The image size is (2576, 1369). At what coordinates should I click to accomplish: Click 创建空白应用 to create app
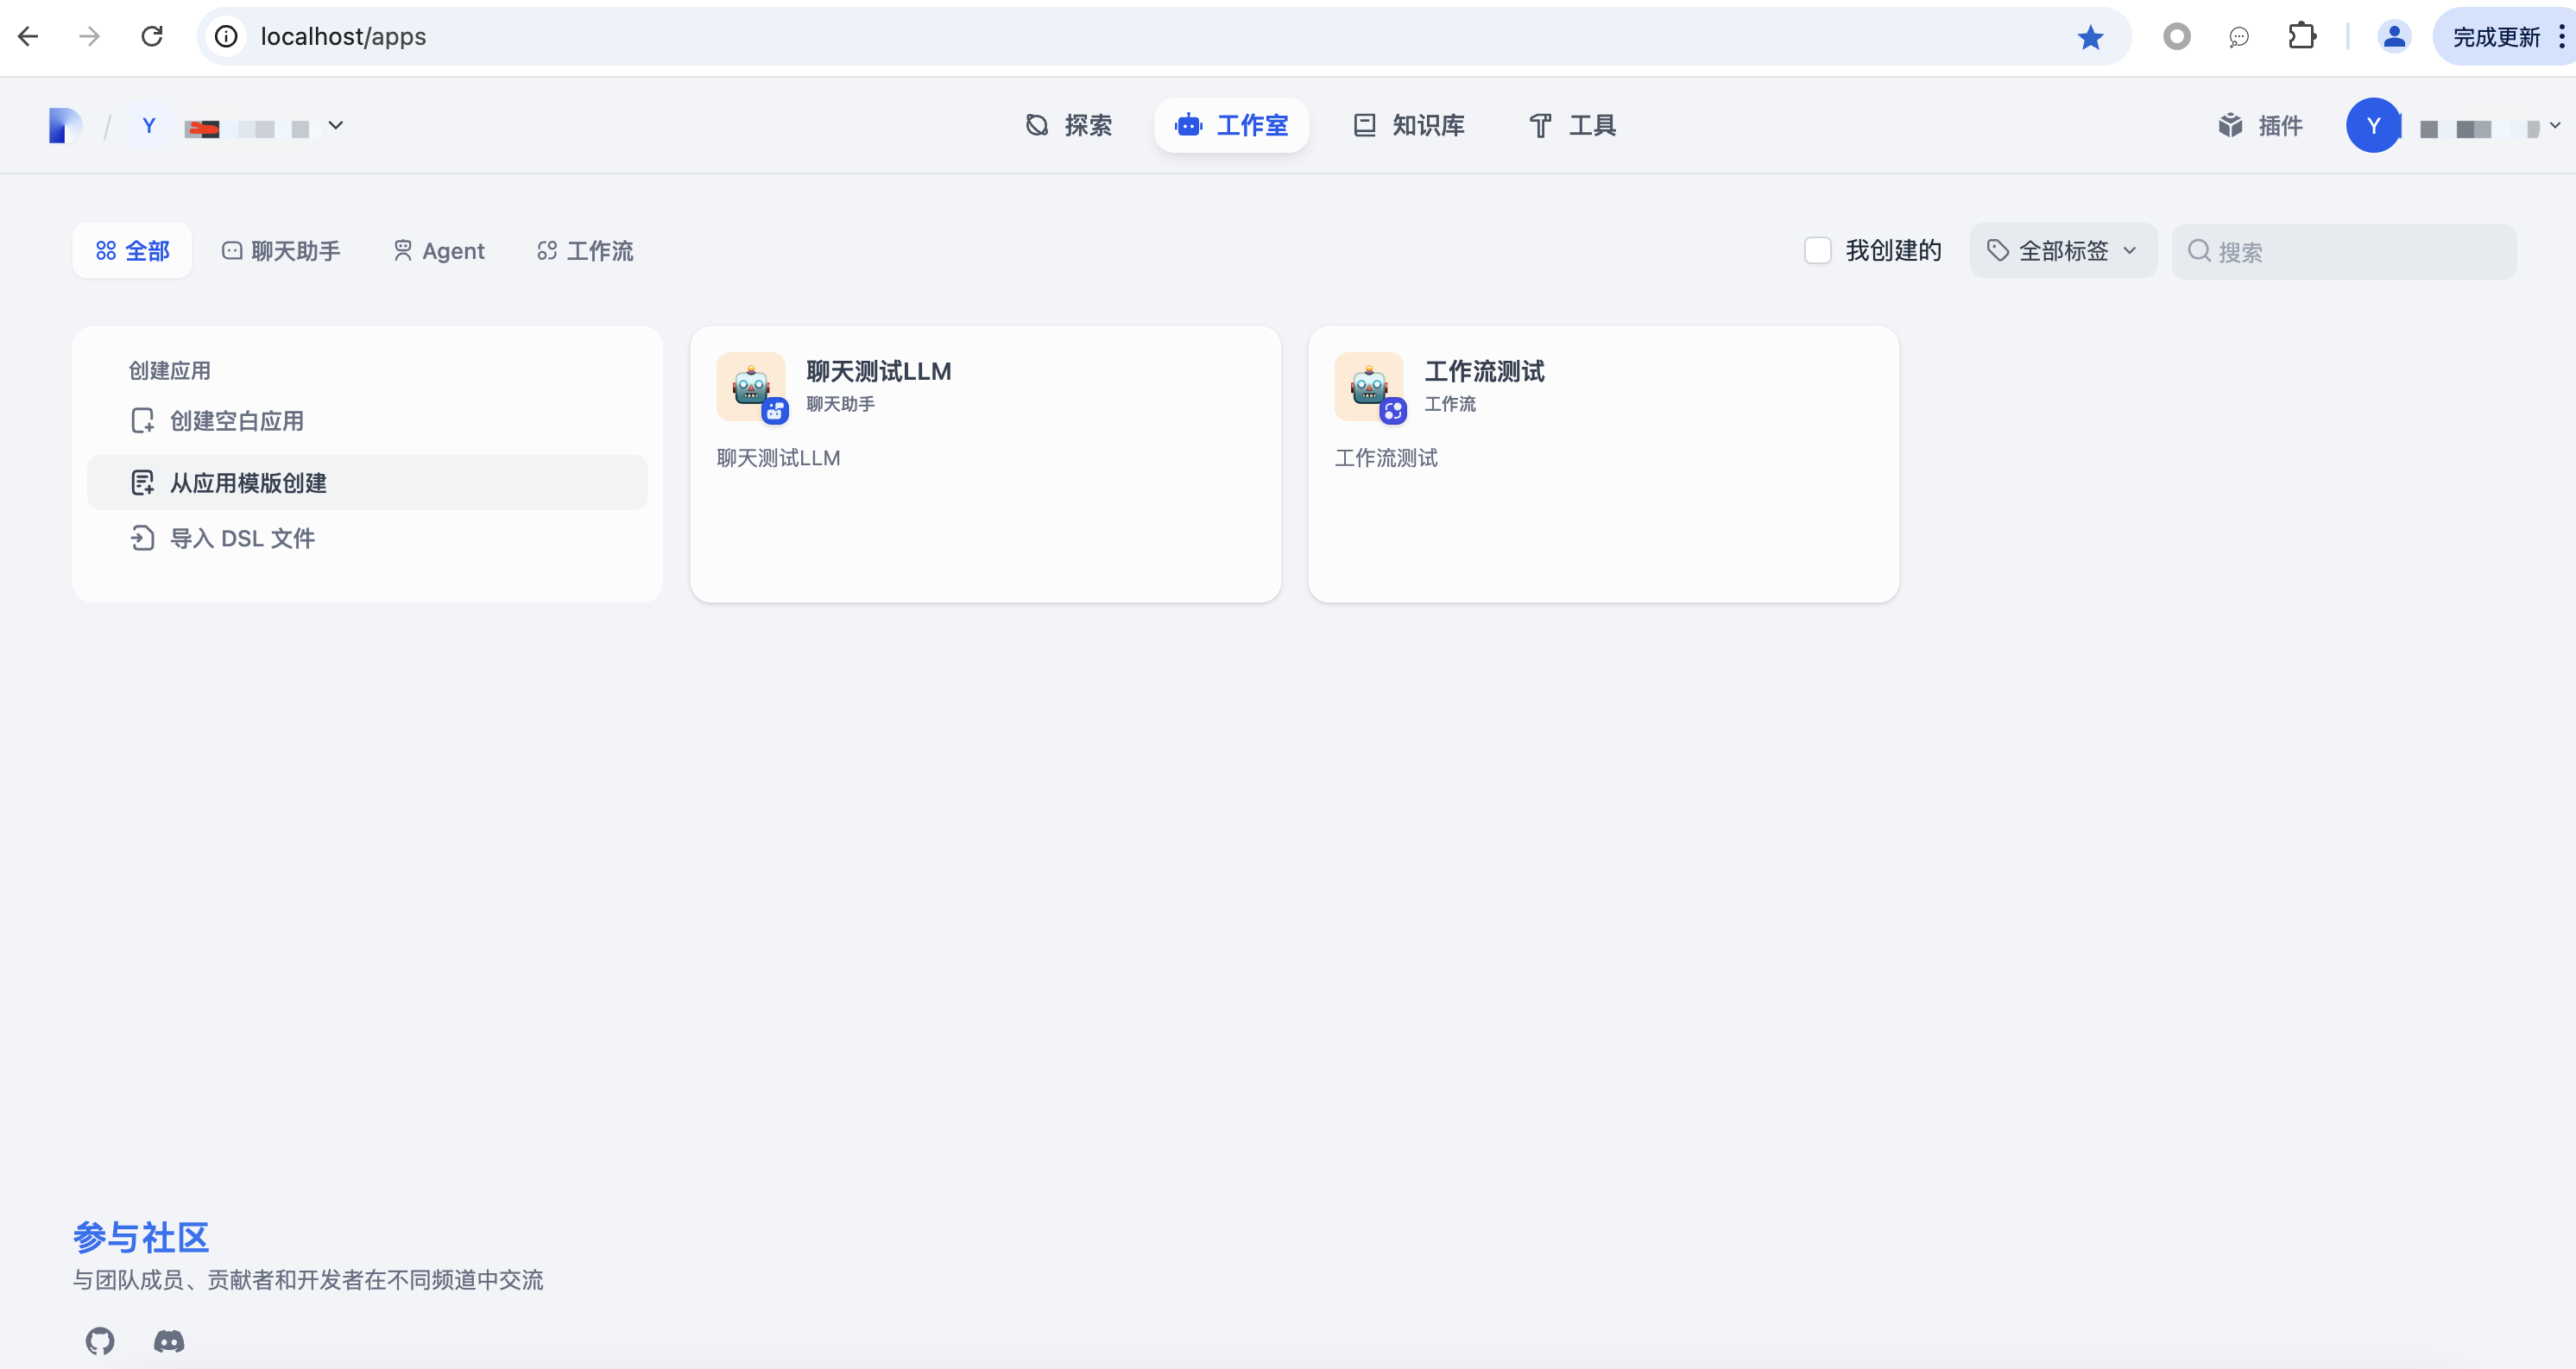(x=236, y=421)
